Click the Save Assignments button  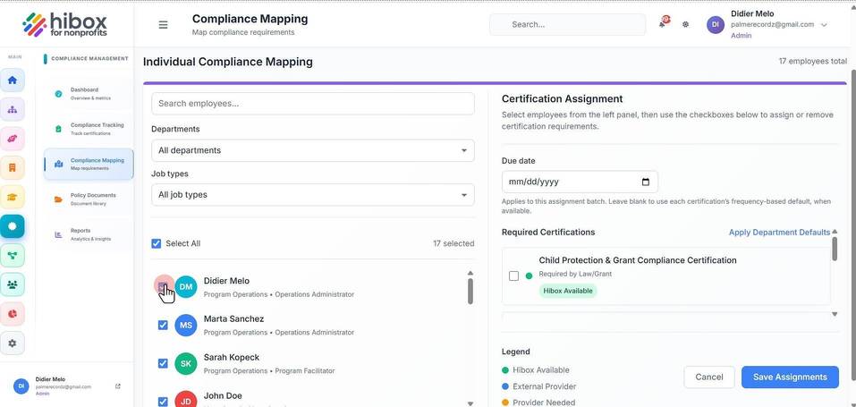(790, 377)
